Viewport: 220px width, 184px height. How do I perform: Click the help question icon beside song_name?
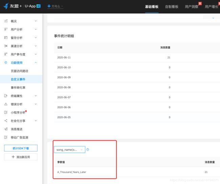coord(88,149)
